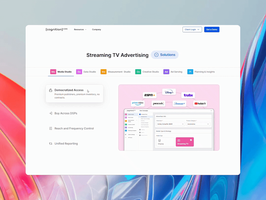Click the Solutions pill badge
This screenshot has height=200, width=266.
click(x=165, y=55)
